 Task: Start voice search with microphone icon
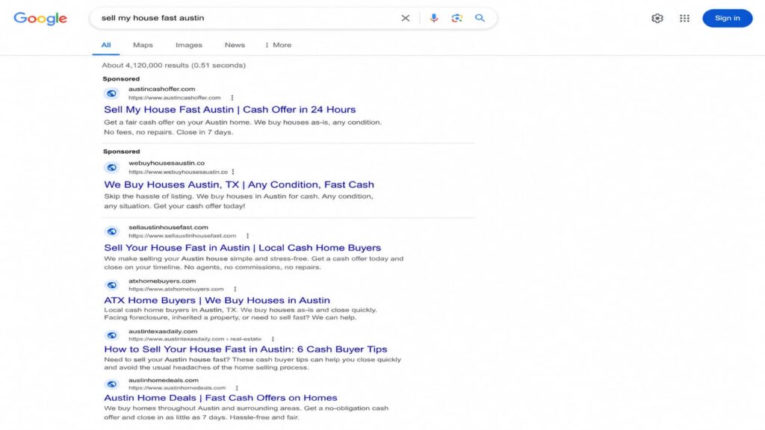pos(434,18)
